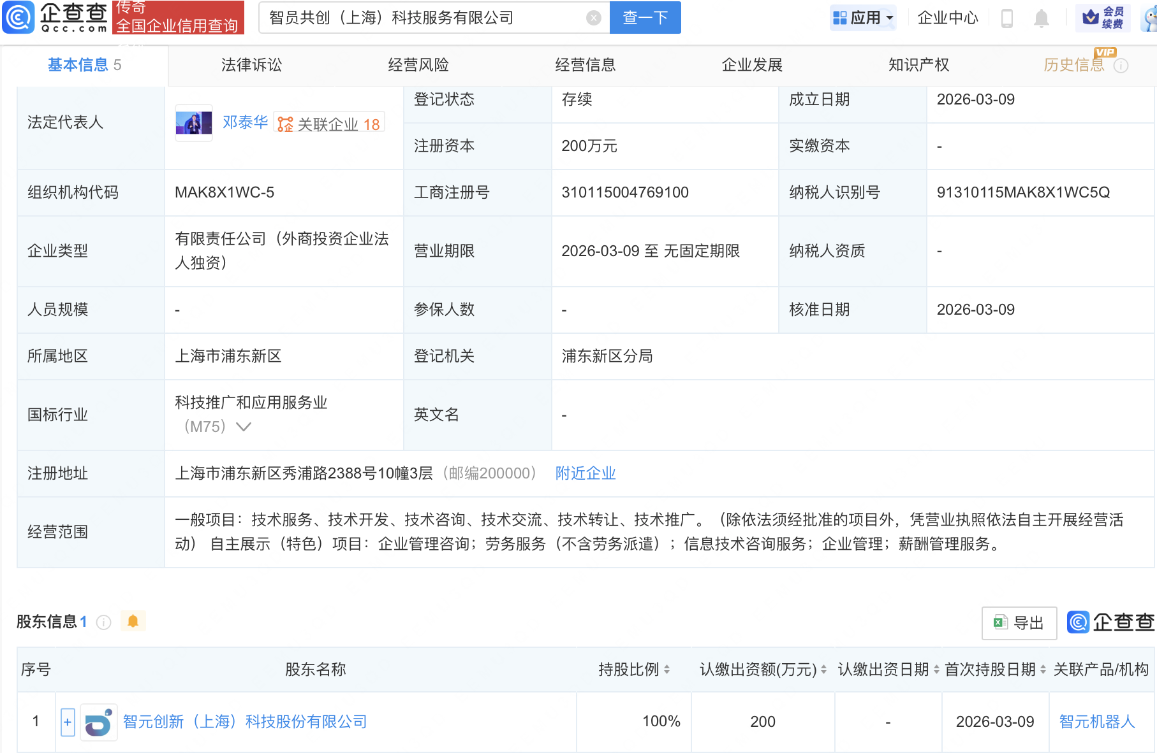Export shareholder data with 导出 button

1019,623
